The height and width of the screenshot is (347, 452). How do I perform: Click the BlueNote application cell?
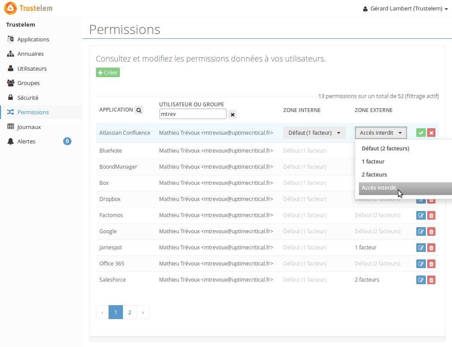(x=111, y=151)
